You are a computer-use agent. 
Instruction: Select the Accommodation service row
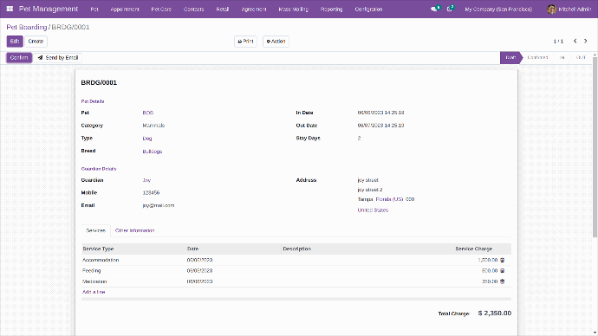[x=296, y=260]
